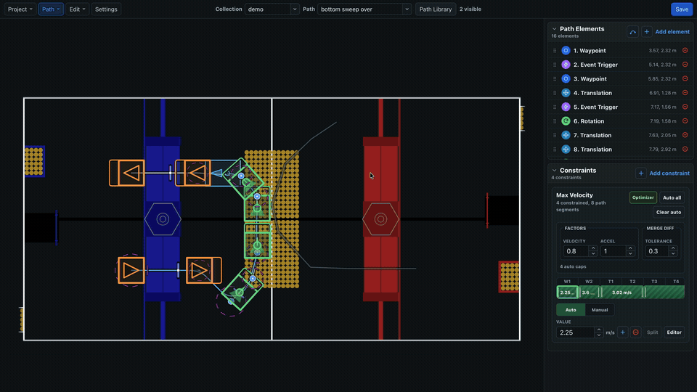Click the blue hexagon hub on the field
The height and width of the screenshot is (392, 697).
[x=163, y=219]
